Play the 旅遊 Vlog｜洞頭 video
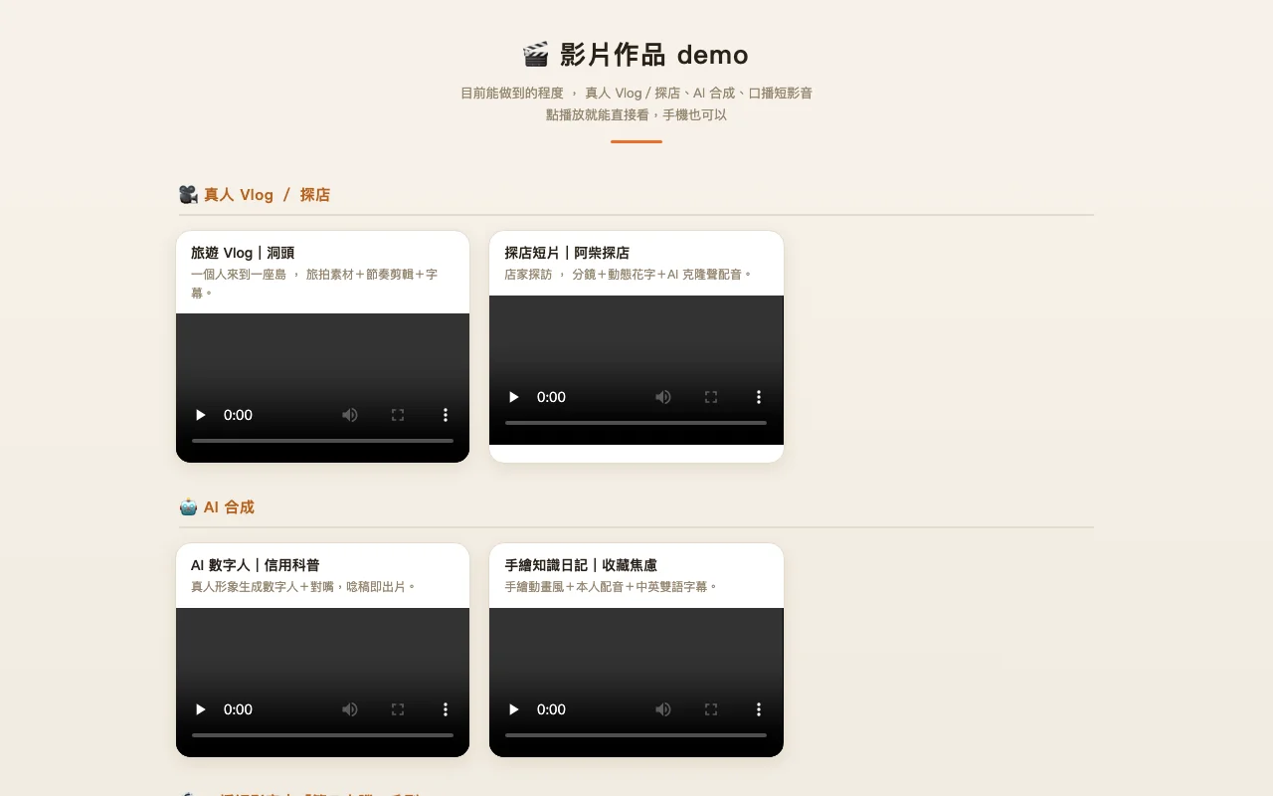Viewport: 1273px width, 796px height. (201, 415)
